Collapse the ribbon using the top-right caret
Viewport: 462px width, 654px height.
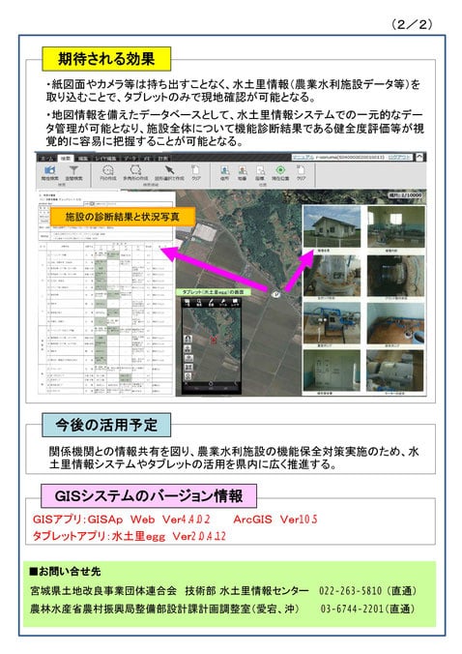click(419, 158)
